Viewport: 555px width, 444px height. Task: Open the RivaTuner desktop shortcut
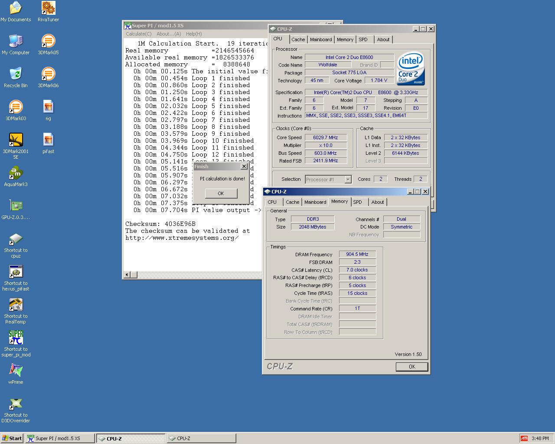48,12
